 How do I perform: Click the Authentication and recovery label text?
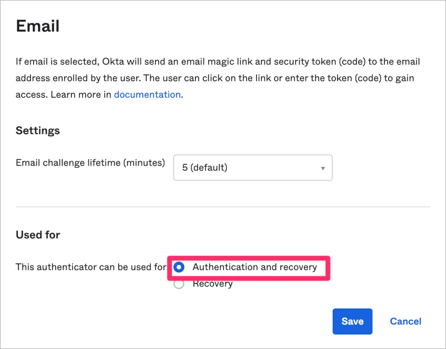[x=255, y=267]
